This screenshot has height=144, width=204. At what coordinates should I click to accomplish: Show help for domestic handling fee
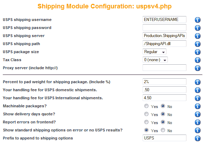(x=197, y=90)
